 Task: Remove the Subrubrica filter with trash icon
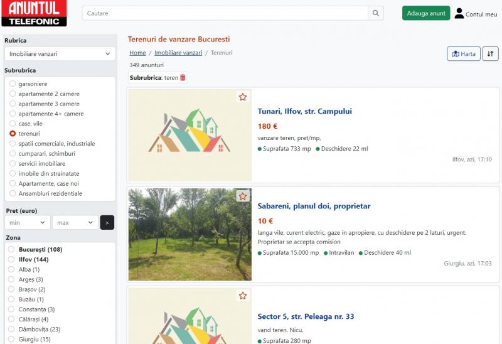pos(183,77)
